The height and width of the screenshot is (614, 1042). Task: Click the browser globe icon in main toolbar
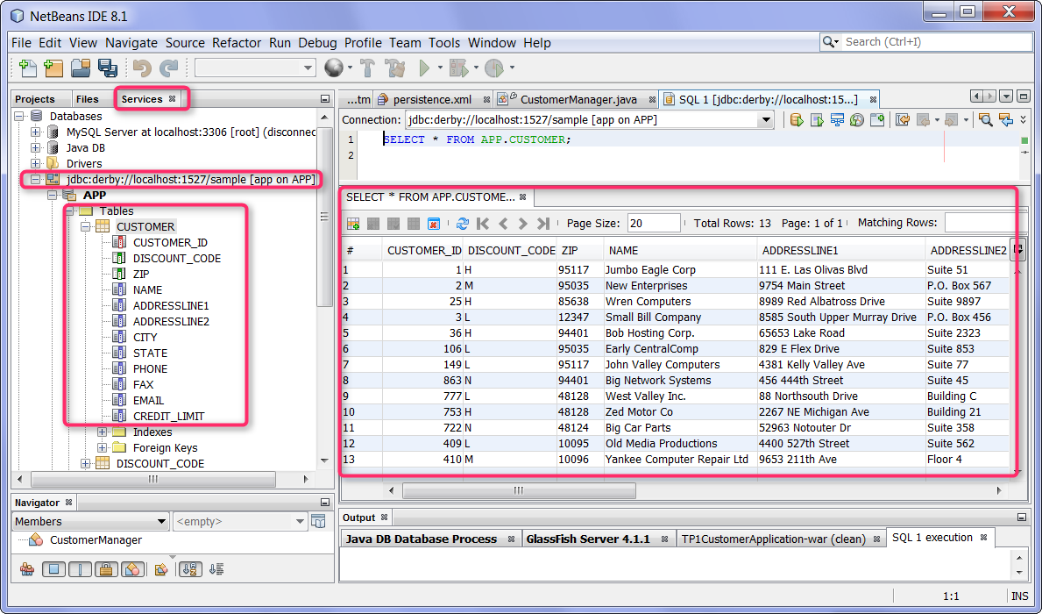(x=334, y=68)
